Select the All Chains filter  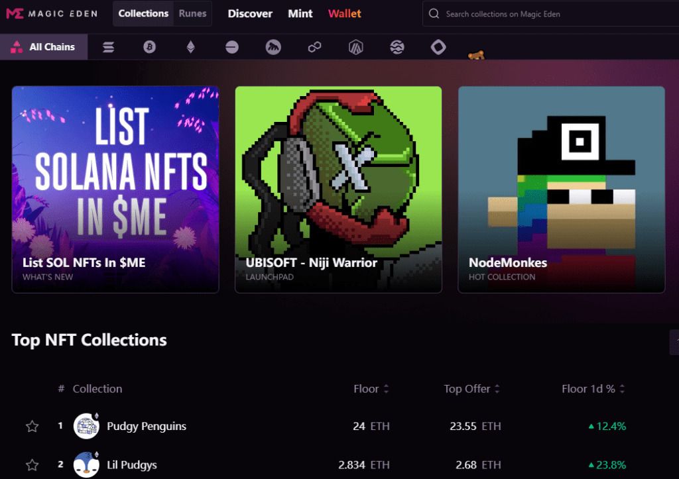tap(44, 47)
